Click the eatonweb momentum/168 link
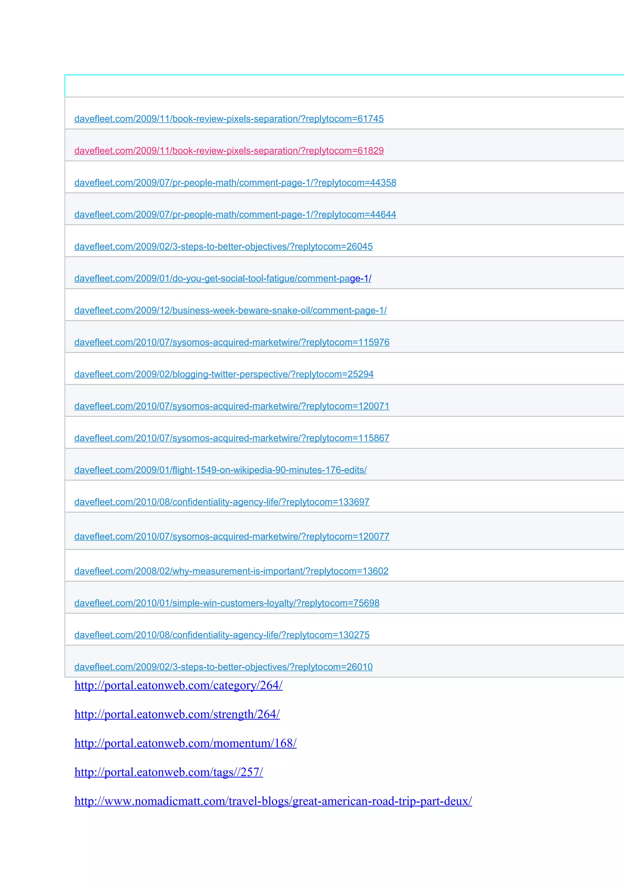Viewport: 624px width, 883px height. coord(185,743)
